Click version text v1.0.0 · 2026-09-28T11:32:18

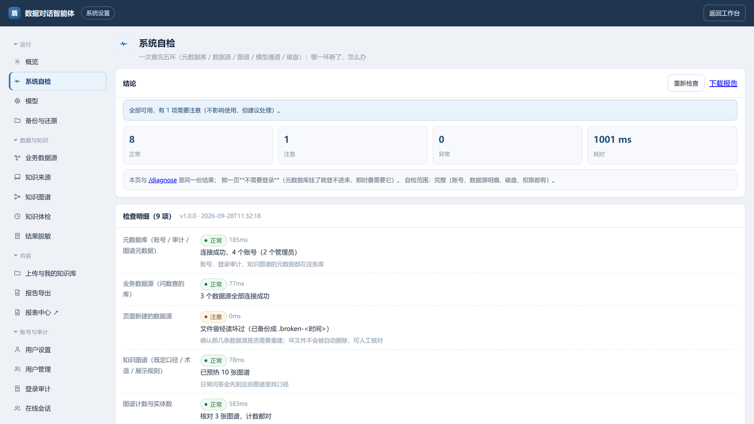tap(220, 216)
